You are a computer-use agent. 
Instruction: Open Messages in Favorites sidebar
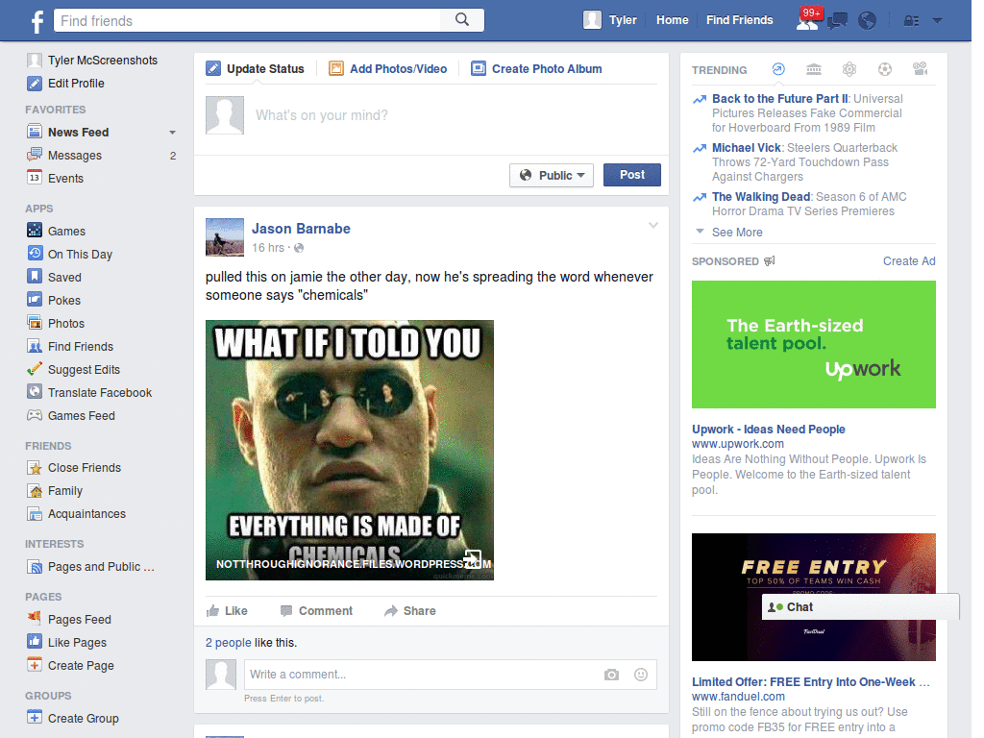pos(75,155)
